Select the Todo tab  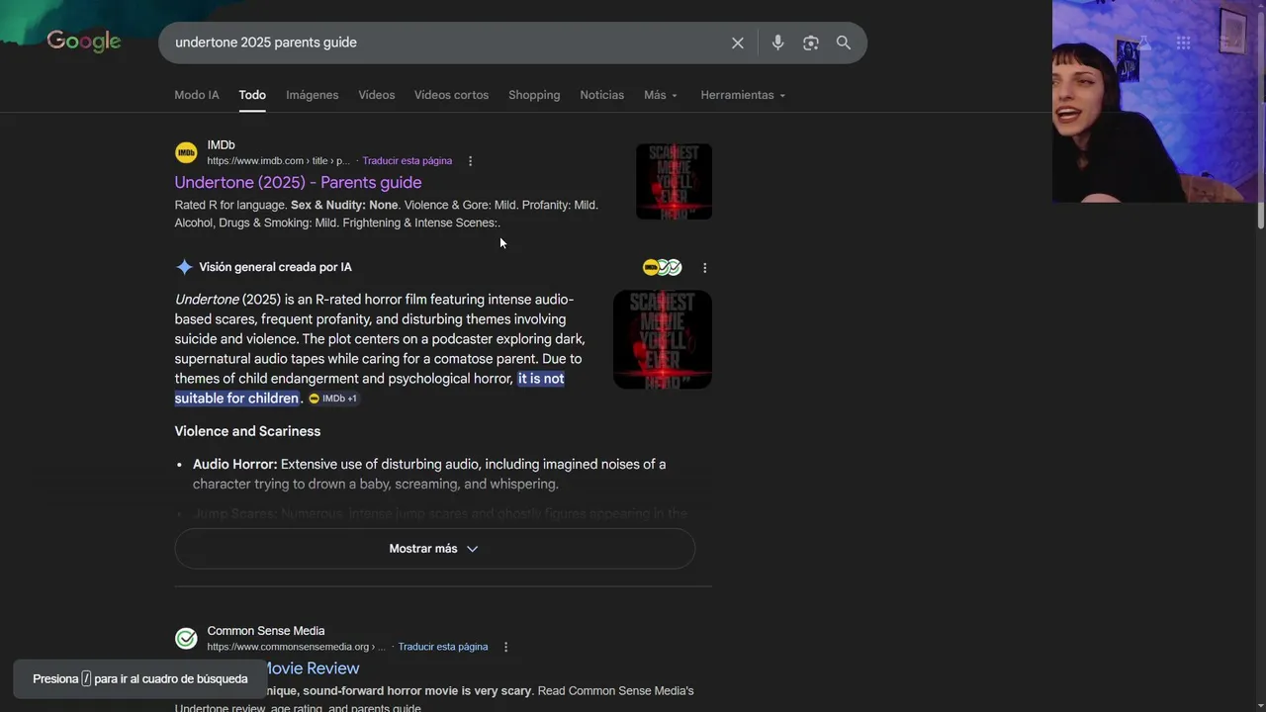tap(252, 95)
